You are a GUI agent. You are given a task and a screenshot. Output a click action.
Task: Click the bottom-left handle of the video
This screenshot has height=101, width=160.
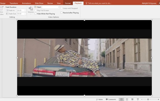(17, 95)
